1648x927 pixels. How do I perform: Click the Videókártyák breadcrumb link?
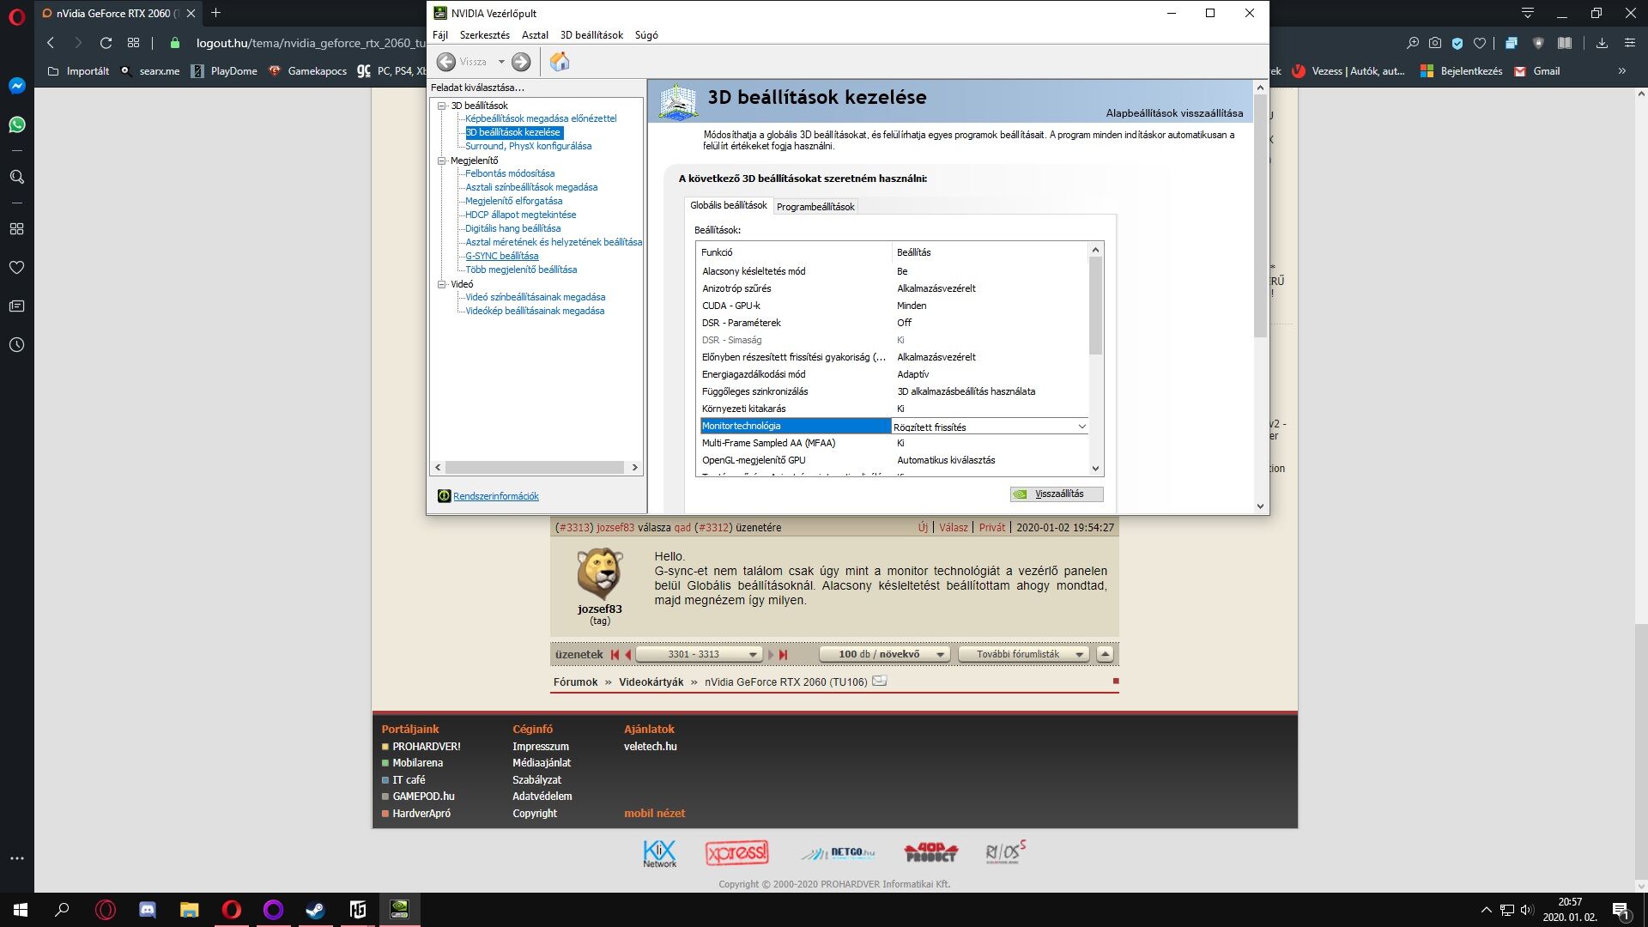click(x=651, y=682)
